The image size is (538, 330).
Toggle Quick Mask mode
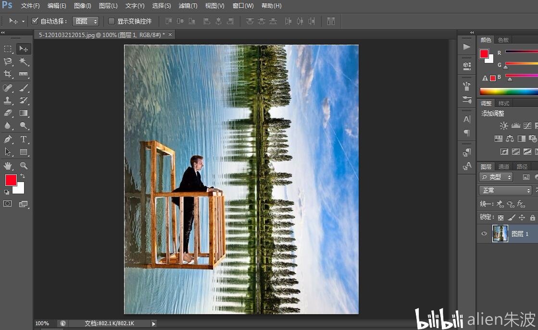[x=8, y=204]
